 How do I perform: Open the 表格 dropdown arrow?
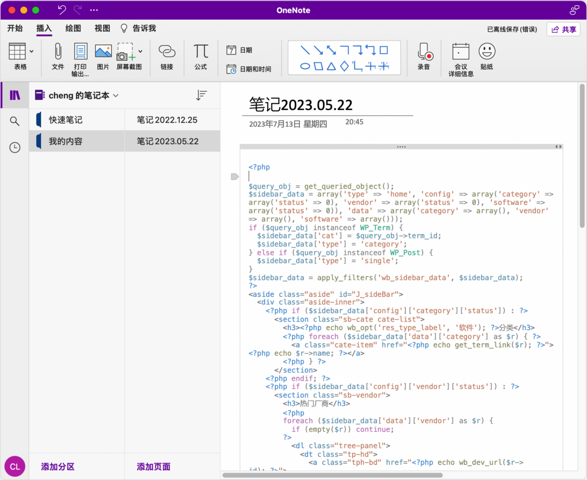click(x=31, y=51)
